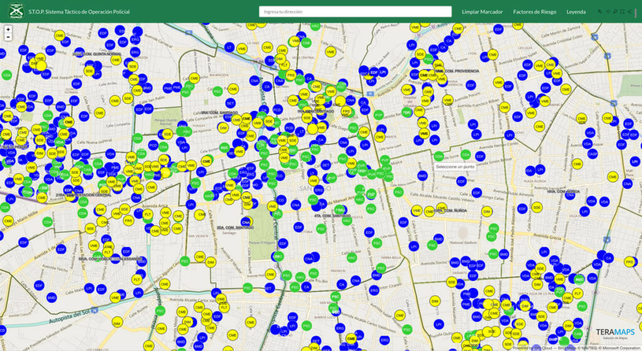Zoom out with the map minus button
The height and width of the screenshot is (351, 642).
[x=8, y=37]
